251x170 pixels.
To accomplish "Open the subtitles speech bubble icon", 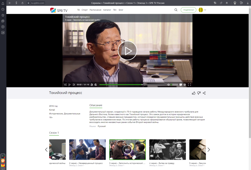I will [181, 85].
